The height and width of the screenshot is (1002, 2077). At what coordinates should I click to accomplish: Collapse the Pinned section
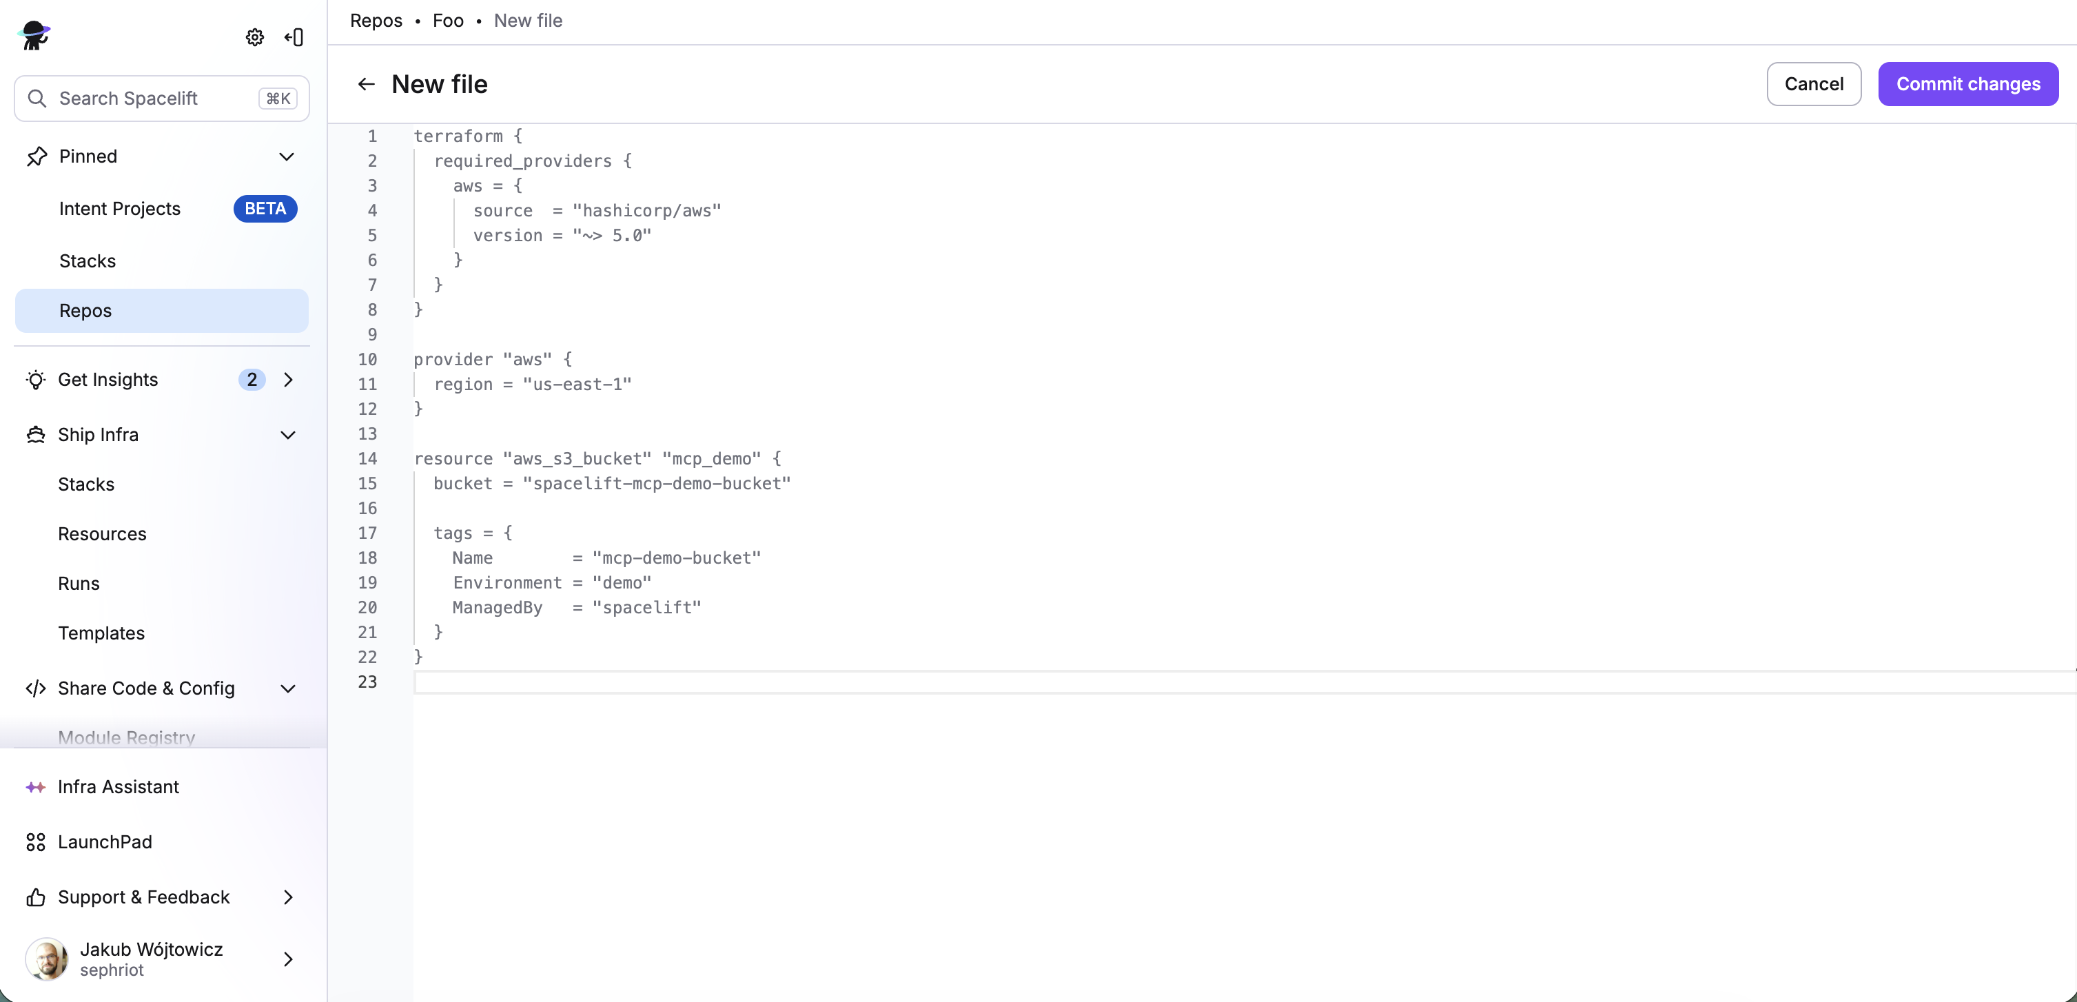coord(288,156)
